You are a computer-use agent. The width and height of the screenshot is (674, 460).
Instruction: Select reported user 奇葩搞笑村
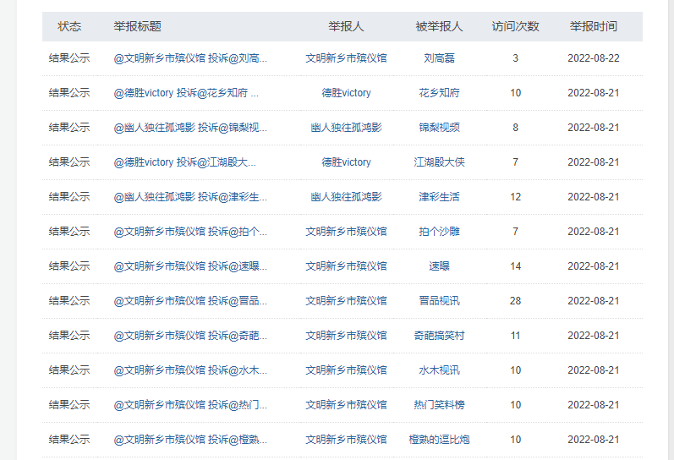click(439, 336)
